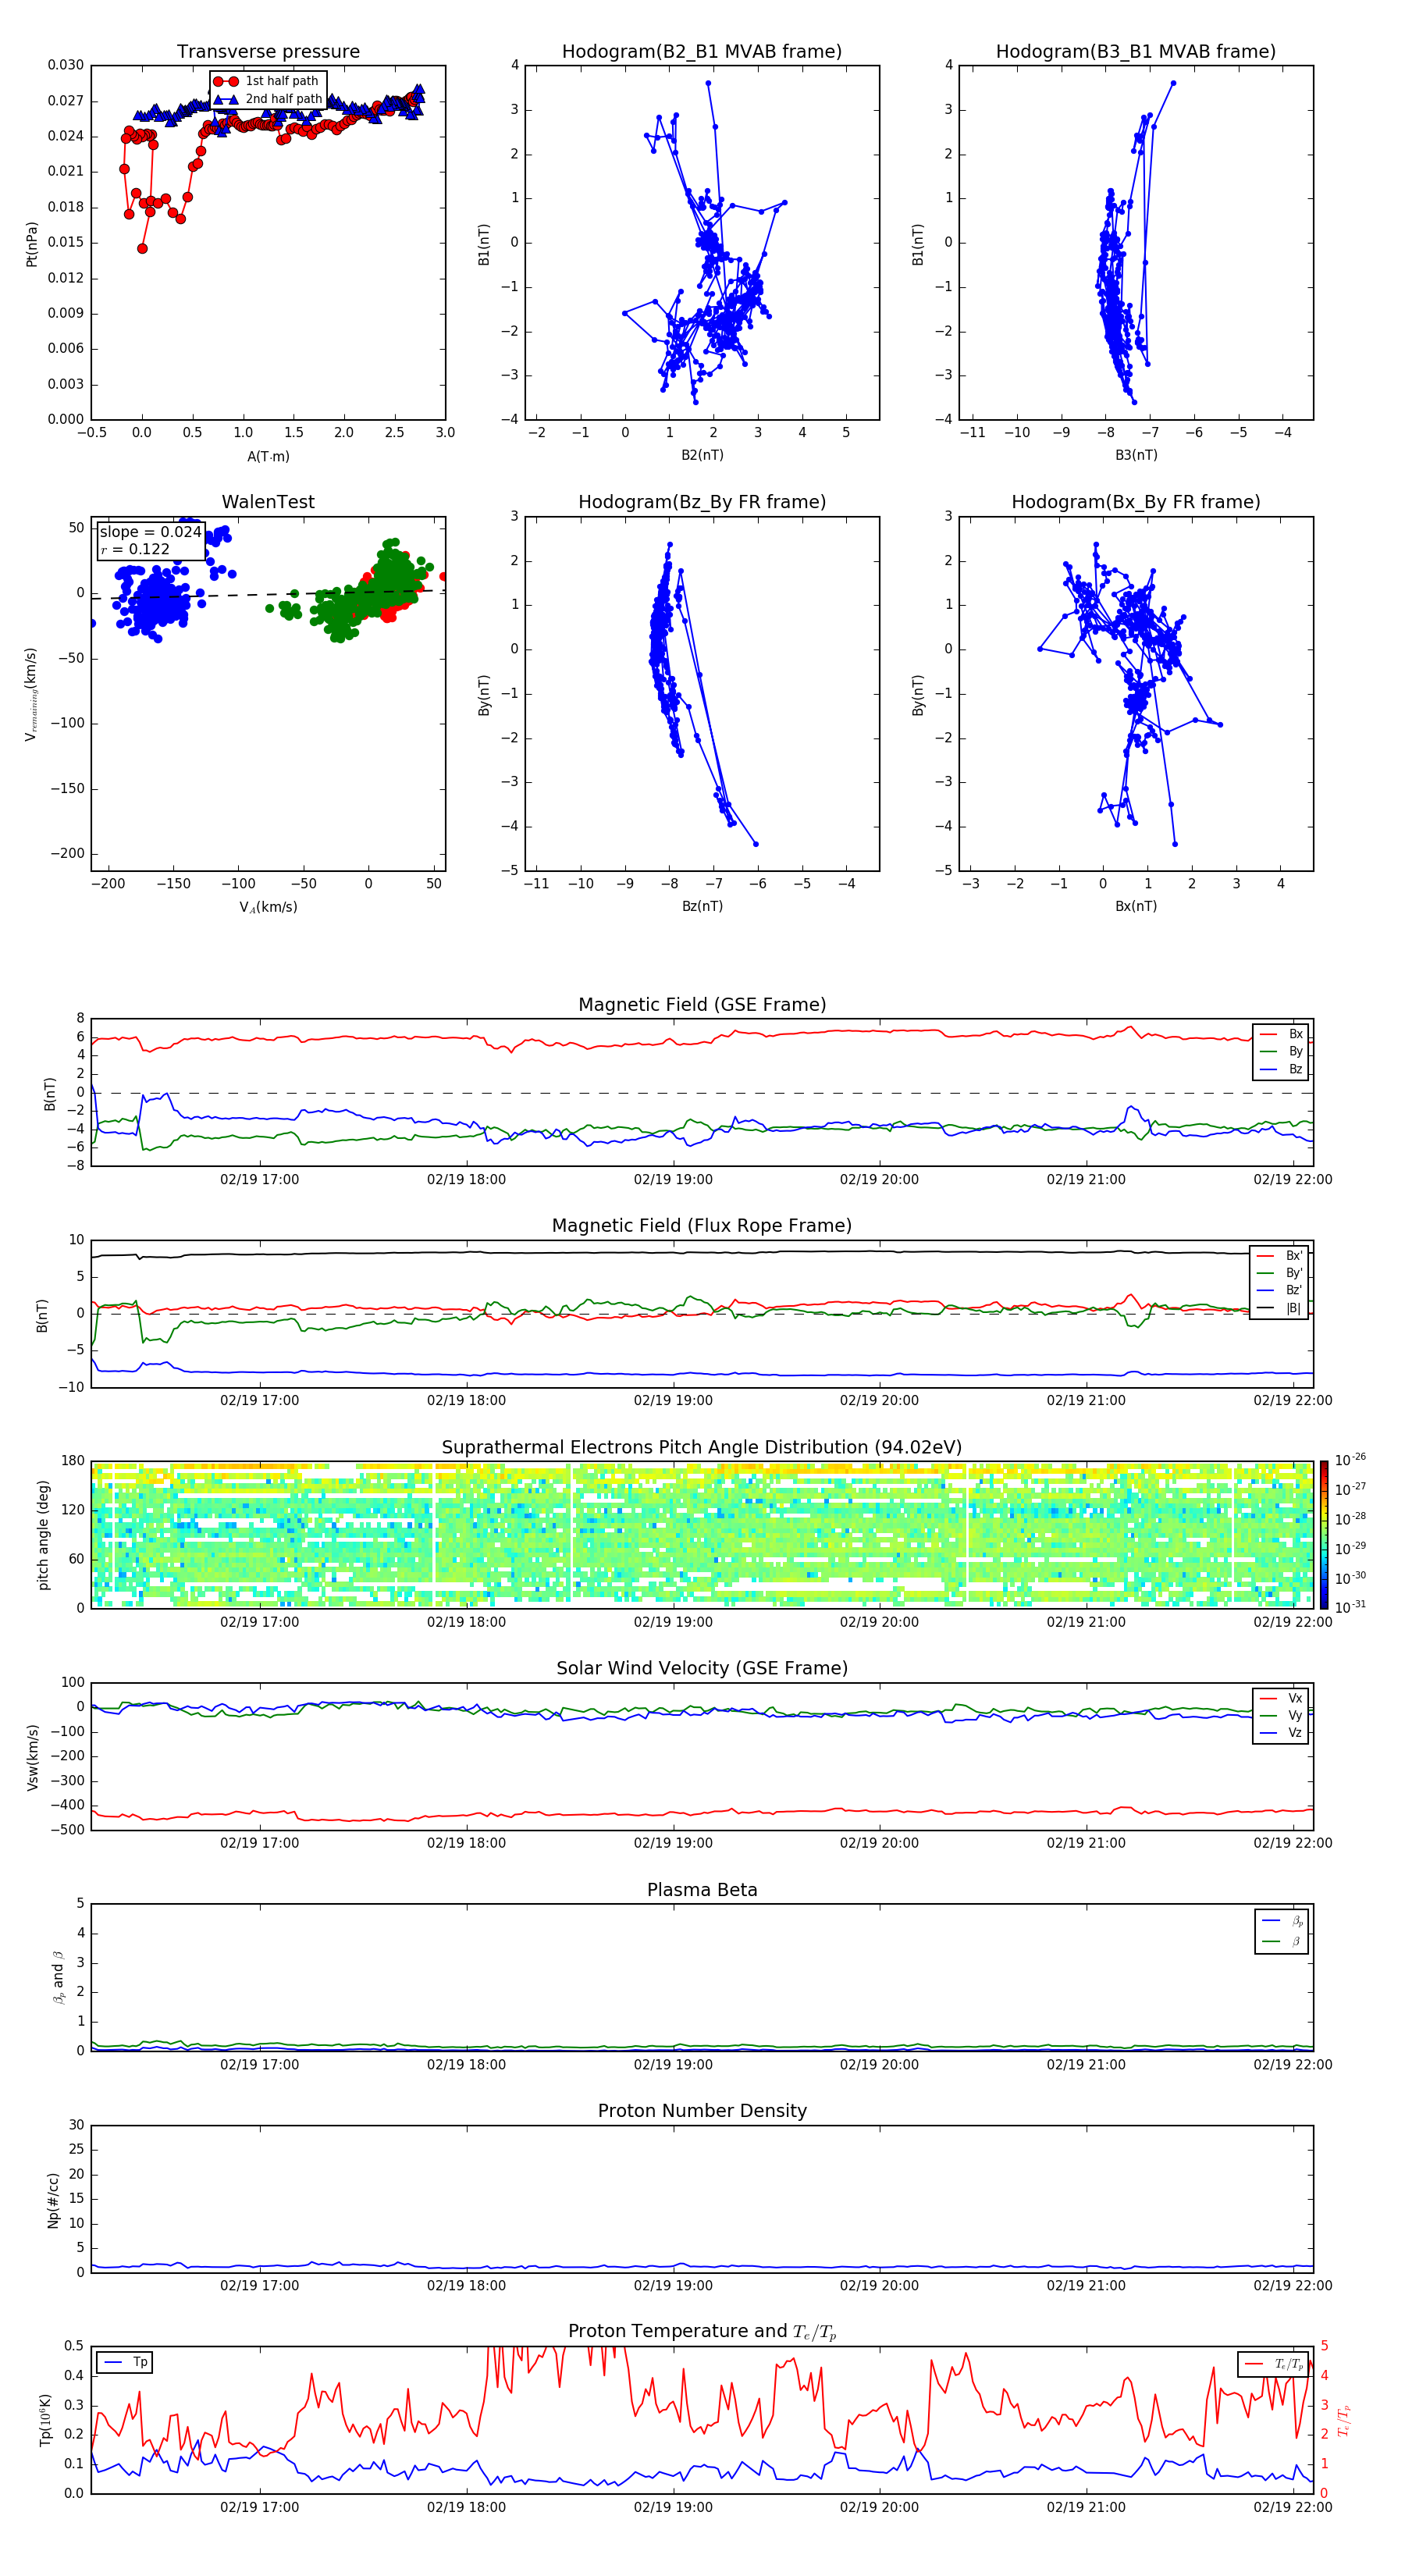Click the "B3(nT)" x-axis label
This screenshot has height=2576, width=1405.
coord(1136,455)
